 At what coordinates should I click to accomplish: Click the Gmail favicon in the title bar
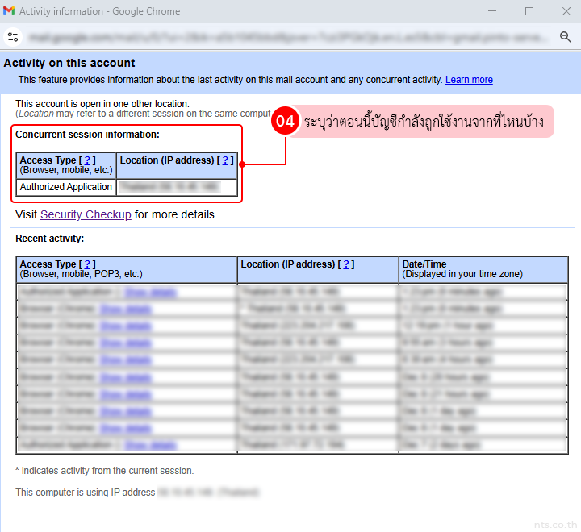9,10
